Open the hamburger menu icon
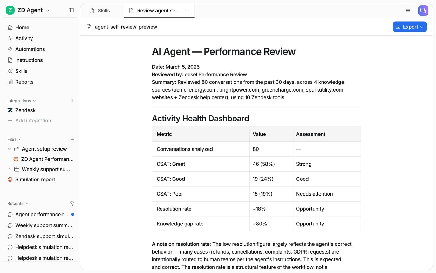 pos(408,11)
